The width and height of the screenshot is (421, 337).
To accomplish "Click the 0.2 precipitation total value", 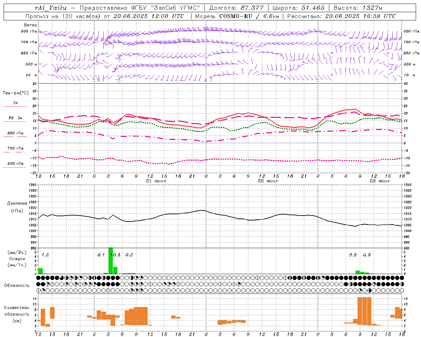I will point(129,255).
